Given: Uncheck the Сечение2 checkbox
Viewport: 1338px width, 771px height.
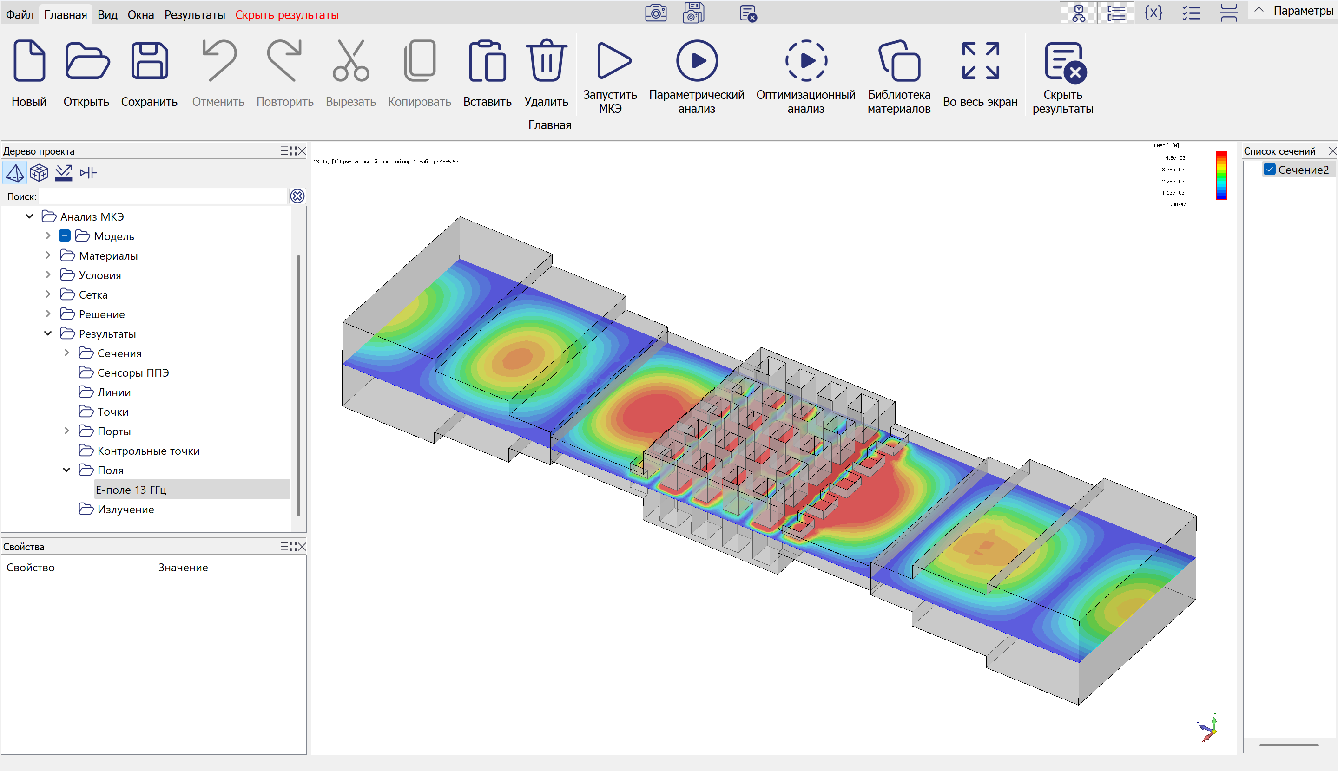Looking at the screenshot, I should (1270, 170).
